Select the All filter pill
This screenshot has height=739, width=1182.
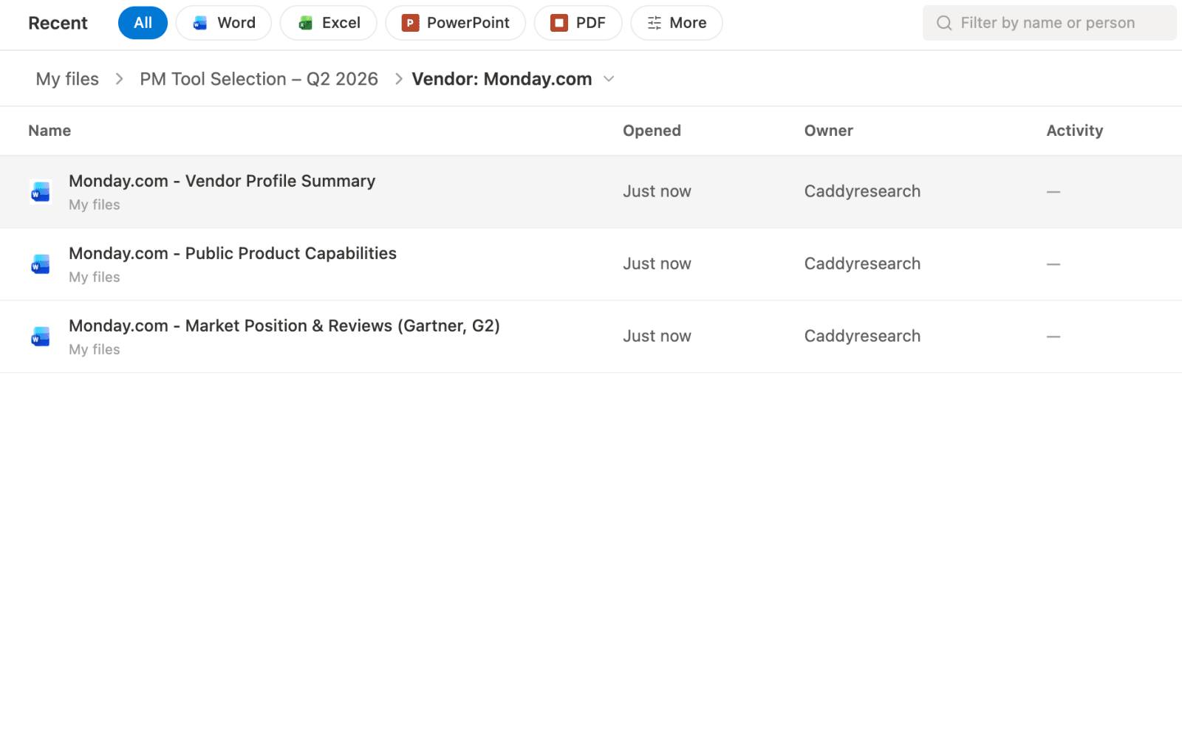click(143, 23)
